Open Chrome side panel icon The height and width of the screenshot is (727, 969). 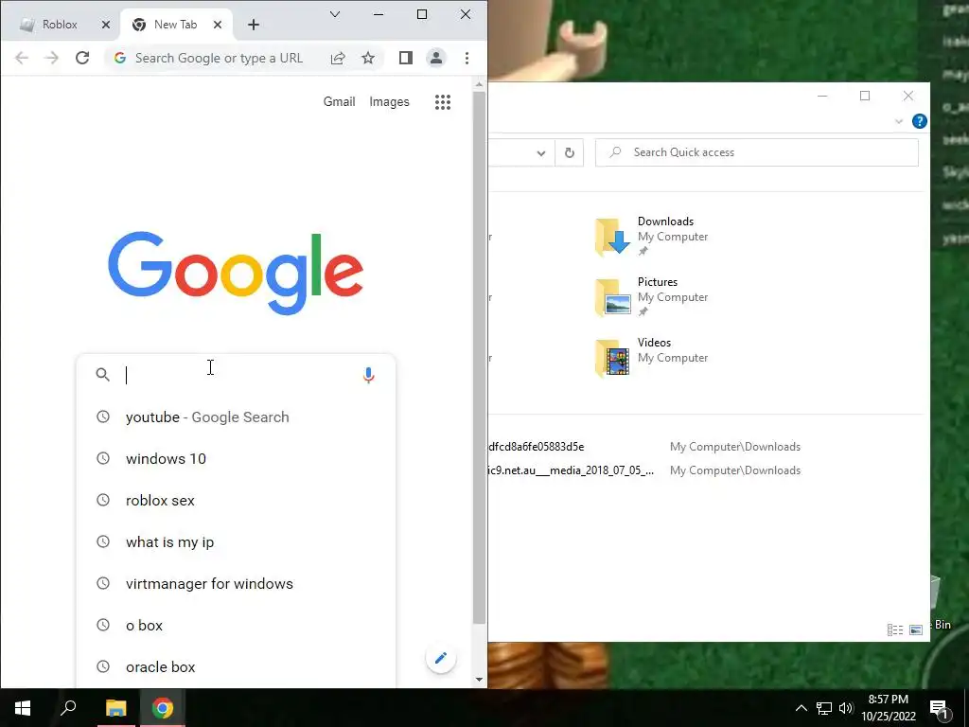pyautogui.click(x=405, y=58)
